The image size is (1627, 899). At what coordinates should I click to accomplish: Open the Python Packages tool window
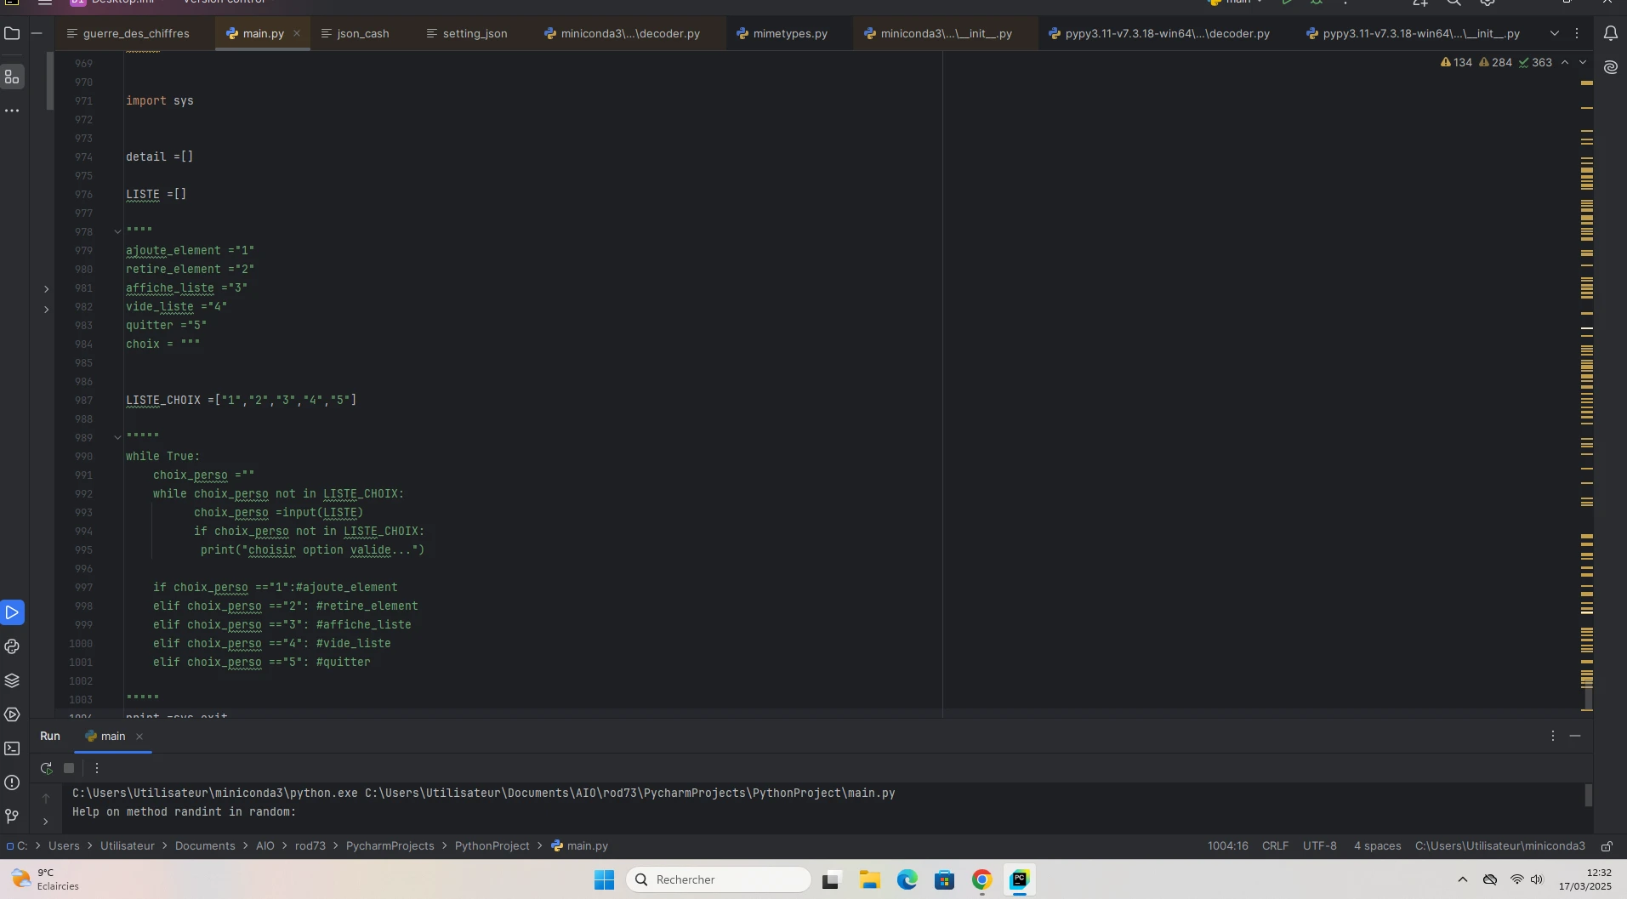click(12, 680)
